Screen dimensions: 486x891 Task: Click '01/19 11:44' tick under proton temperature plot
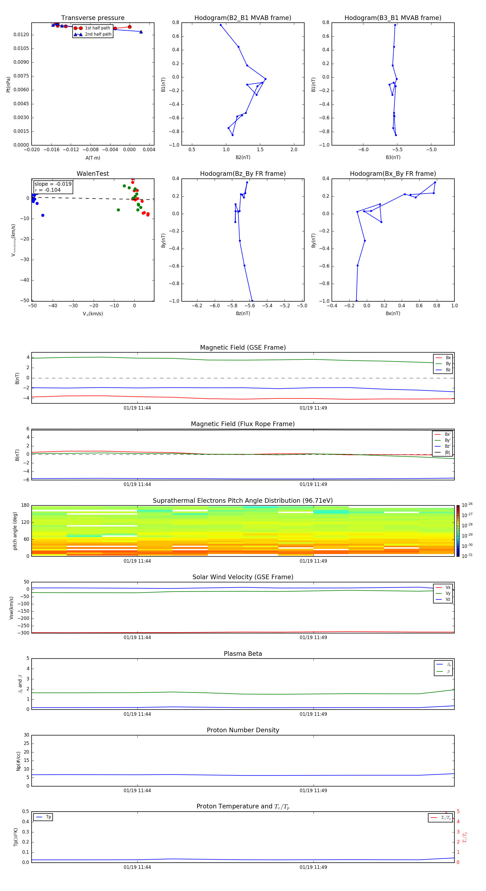click(137, 867)
